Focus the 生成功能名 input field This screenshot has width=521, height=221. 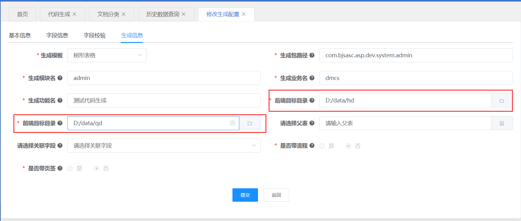[x=164, y=101]
